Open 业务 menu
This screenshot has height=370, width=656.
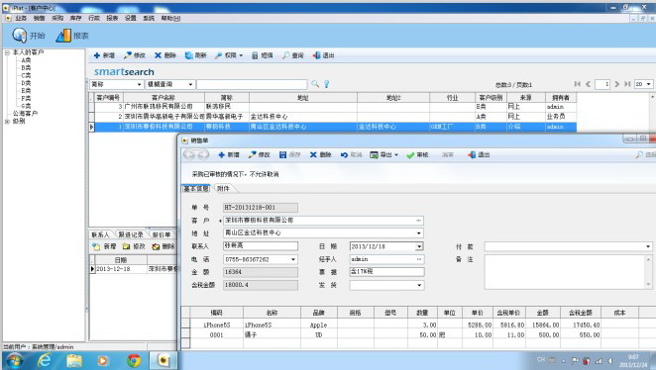[x=21, y=18]
